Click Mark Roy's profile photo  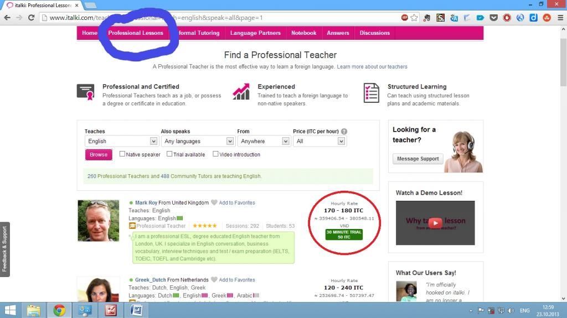coord(99,221)
